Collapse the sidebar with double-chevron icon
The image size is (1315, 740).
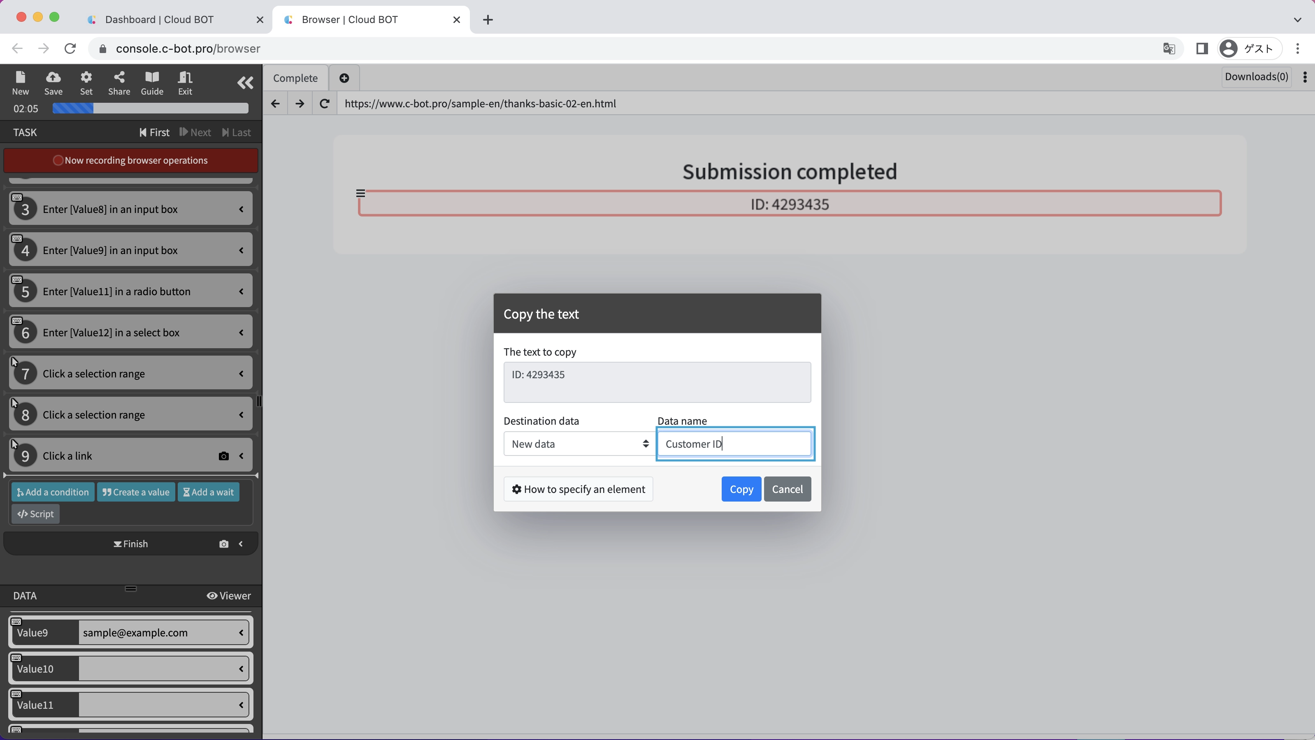(x=245, y=83)
